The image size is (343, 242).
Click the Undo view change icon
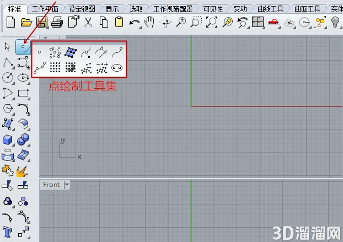click(x=243, y=22)
